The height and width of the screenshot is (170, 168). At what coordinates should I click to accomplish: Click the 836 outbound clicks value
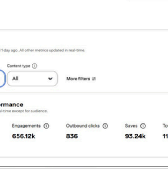click(72, 136)
